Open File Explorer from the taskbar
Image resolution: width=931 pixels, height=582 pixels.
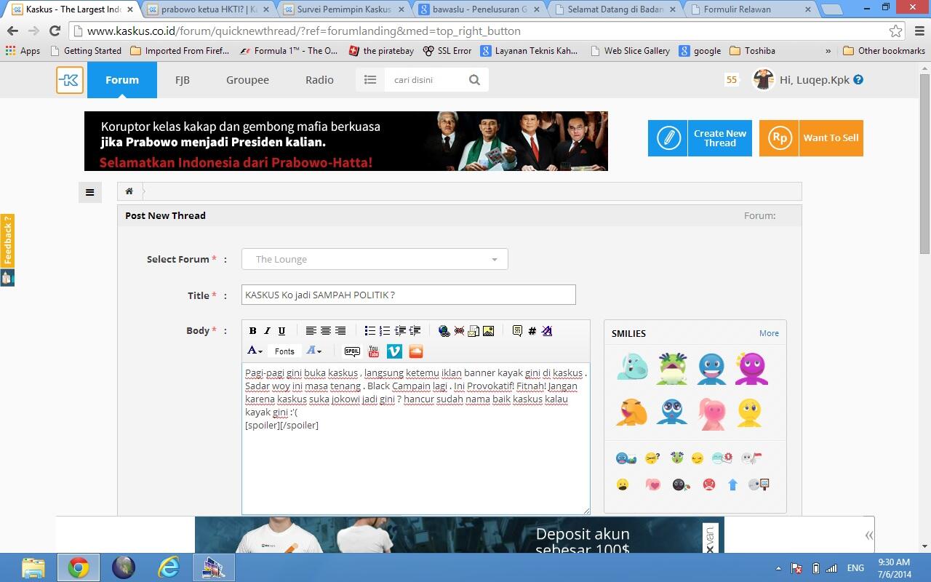coord(33,567)
